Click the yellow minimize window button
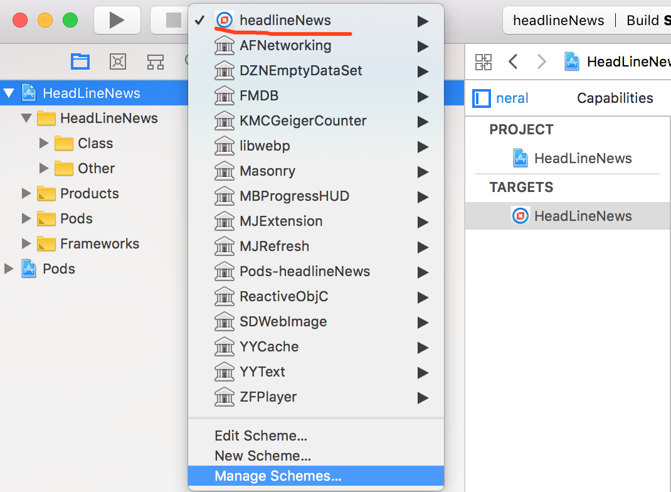671x492 pixels. [45, 20]
